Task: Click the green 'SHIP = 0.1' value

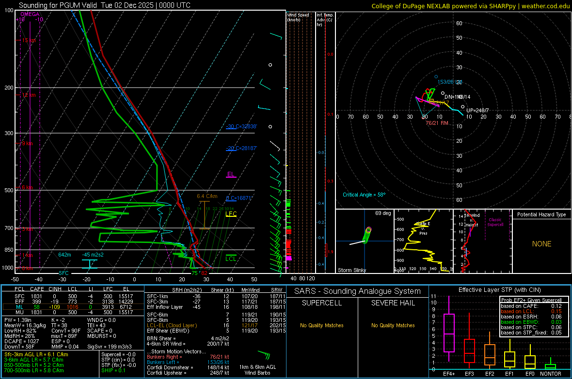Action: (113, 370)
